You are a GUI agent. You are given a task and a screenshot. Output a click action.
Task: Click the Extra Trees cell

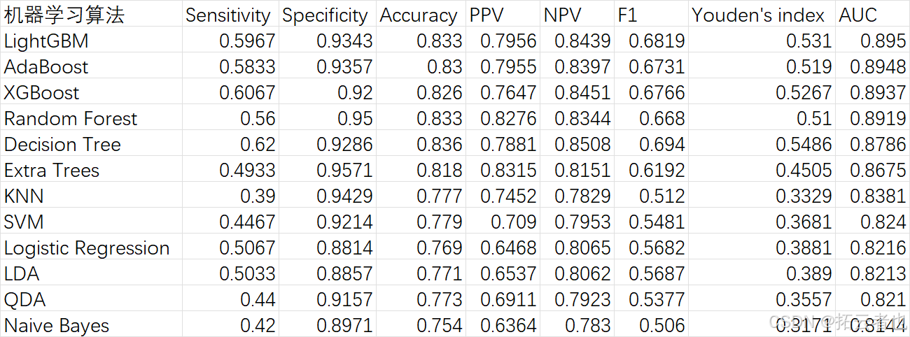coord(91,170)
